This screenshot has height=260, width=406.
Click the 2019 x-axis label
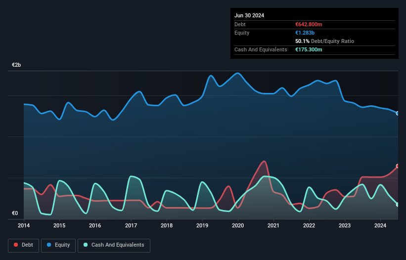(x=202, y=226)
